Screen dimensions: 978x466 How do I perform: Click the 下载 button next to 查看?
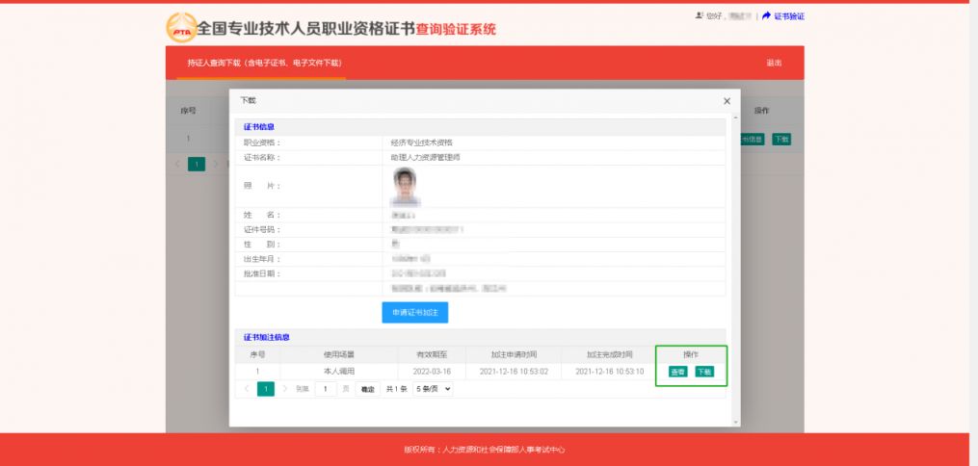click(704, 372)
